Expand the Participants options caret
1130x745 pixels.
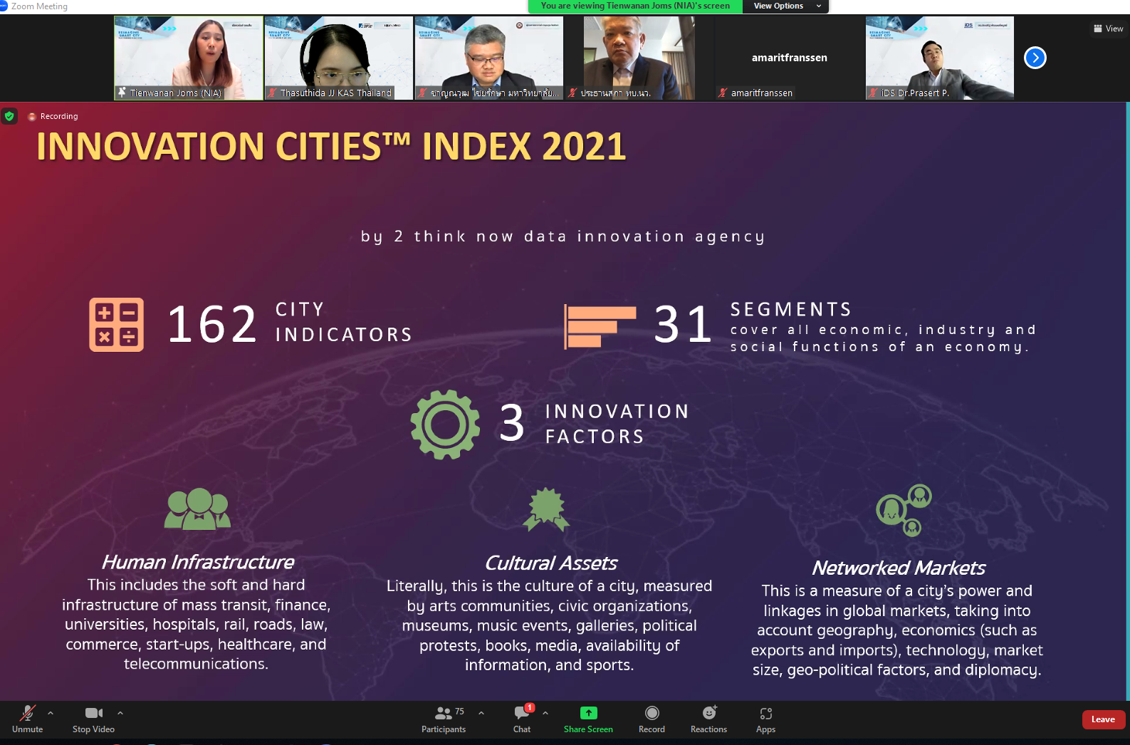tap(481, 712)
